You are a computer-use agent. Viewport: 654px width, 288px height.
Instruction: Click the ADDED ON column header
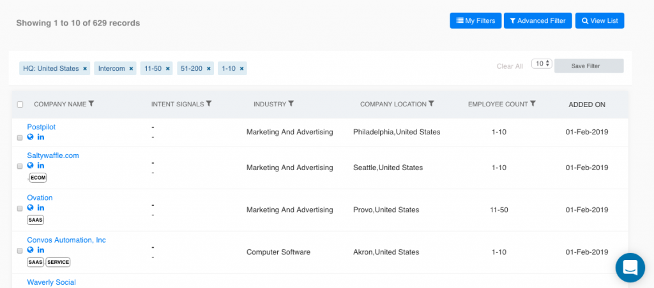[x=587, y=104]
